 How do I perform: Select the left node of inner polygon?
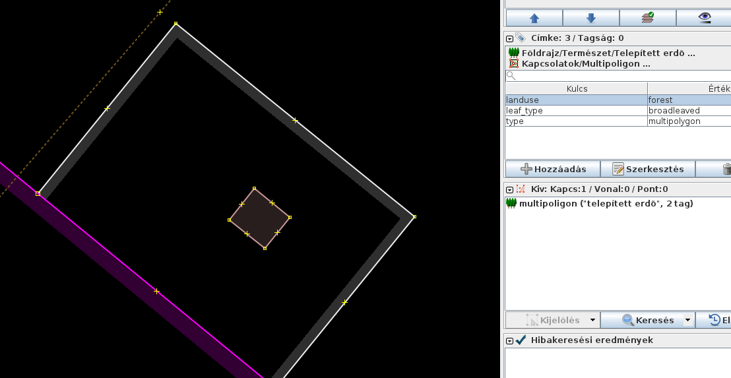tap(229, 220)
